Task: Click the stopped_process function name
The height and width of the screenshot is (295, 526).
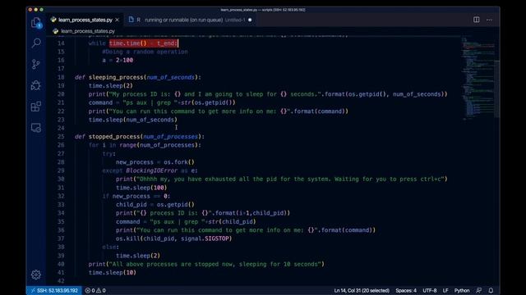Action: click(114, 137)
